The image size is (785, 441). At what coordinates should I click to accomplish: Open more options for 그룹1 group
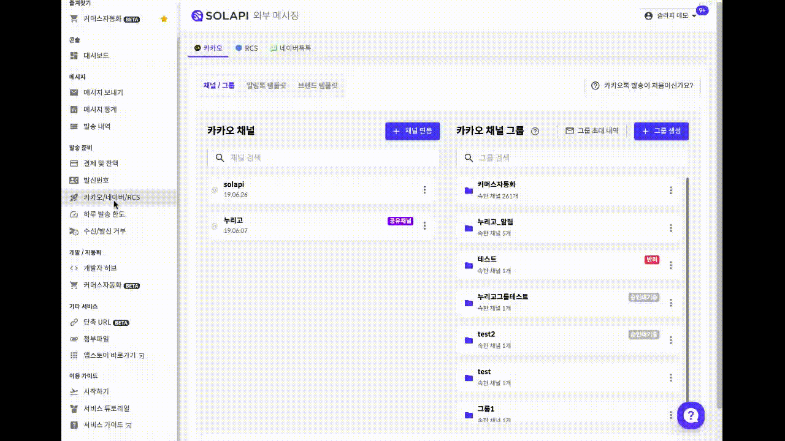point(671,415)
